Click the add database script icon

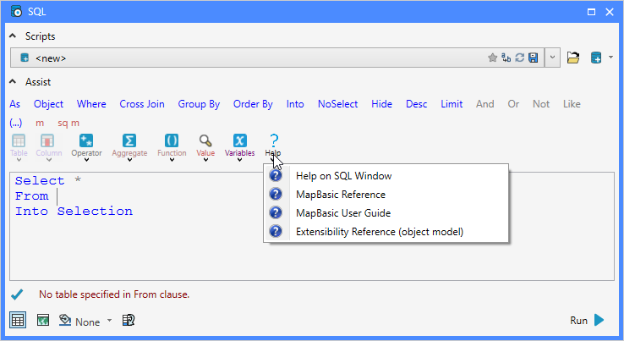point(596,58)
